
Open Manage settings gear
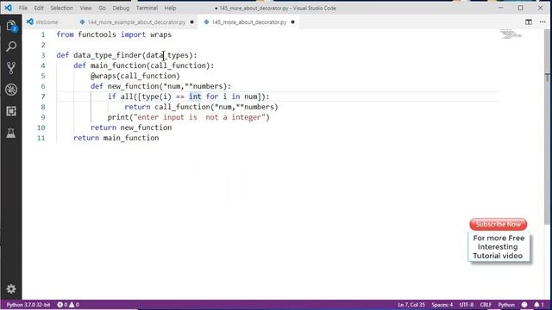[x=11, y=289]
